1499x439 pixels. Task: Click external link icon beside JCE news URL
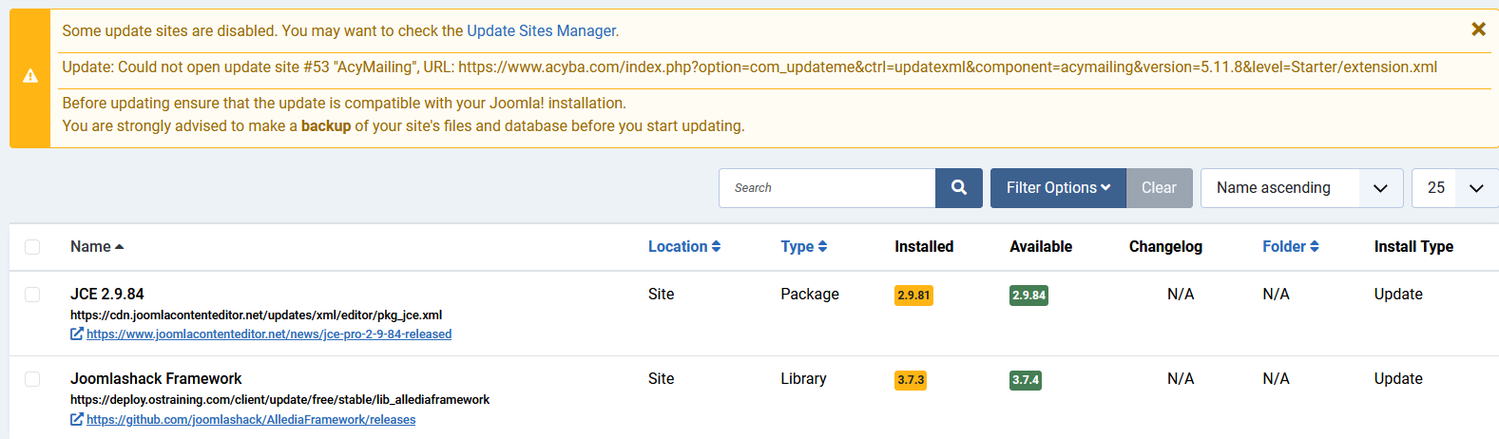click(77, 334)
